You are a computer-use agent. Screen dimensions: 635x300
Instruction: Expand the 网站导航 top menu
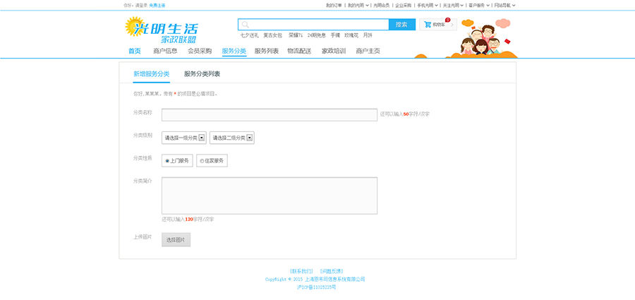[x=504, y=5]
